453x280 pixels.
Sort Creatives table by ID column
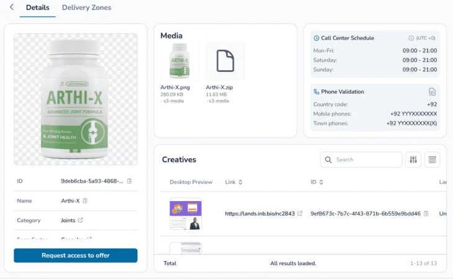click(x=320, y=183)
